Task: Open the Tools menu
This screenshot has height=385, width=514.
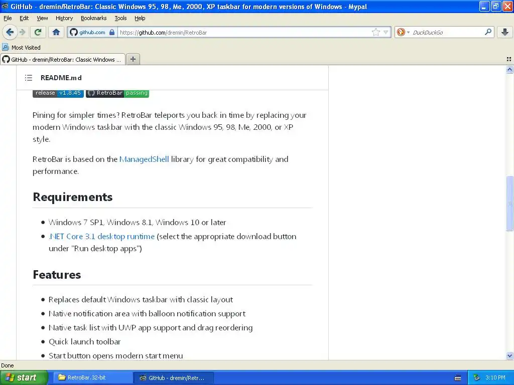Action: (x=120, y=18)
